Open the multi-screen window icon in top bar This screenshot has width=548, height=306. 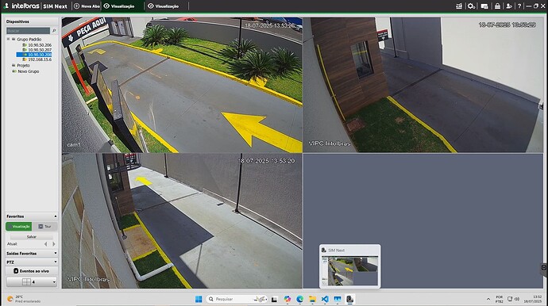tap(484, 6)
